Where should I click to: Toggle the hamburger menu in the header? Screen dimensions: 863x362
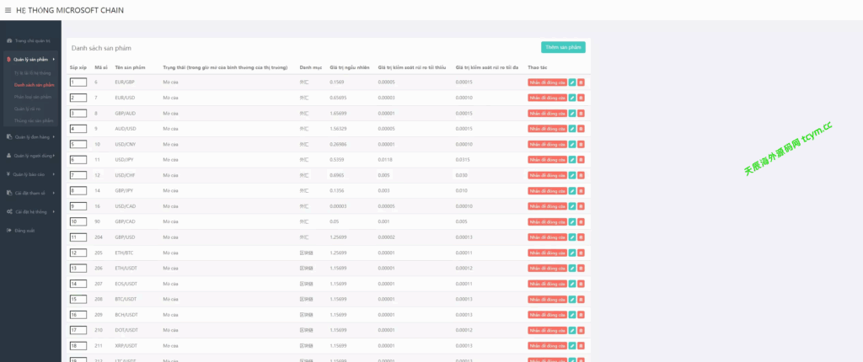(x=8, y=10)
